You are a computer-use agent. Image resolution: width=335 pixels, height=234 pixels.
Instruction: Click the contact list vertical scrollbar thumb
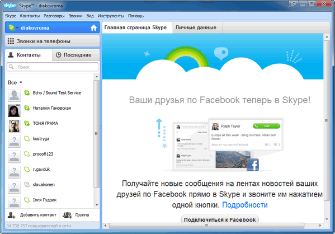[97, 133]
